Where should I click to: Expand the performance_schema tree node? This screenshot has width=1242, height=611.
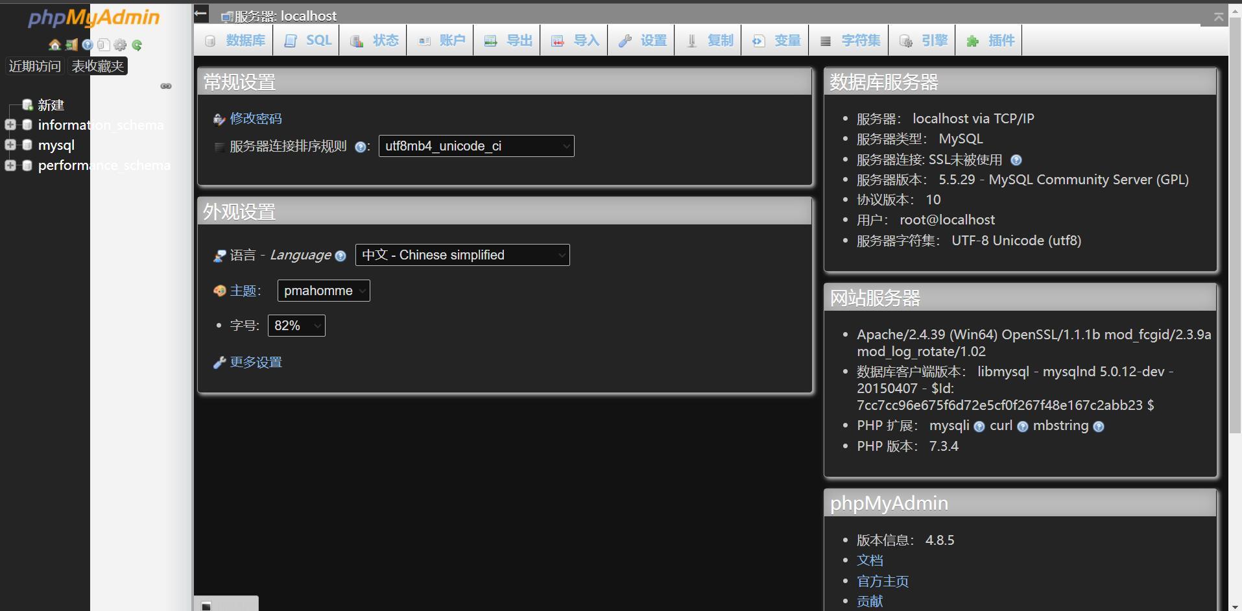pos(10,165)
